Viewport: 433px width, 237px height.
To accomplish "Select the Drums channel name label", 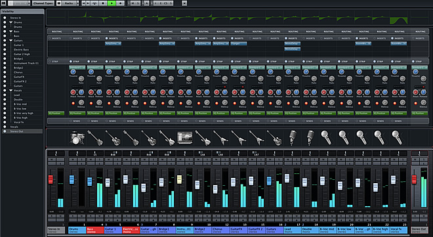I will pyautogui.click(x=77, y=230).
